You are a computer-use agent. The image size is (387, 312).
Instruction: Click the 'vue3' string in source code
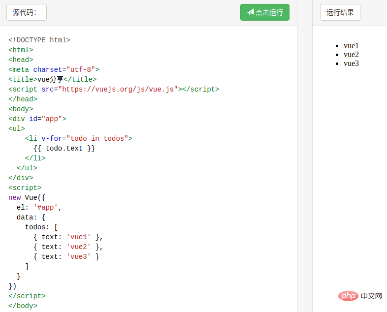[x=79, y=256]
